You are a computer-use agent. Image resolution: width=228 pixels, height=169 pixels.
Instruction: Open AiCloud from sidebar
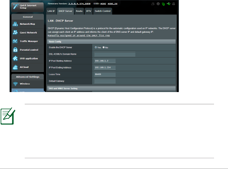pyautogui.click(x=28, y=67)
